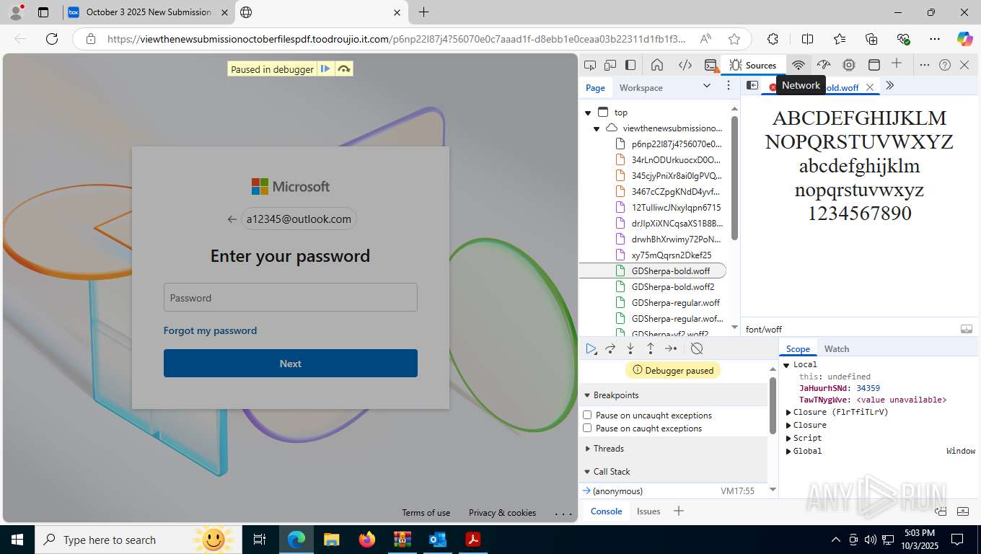Resume from the Paused in debugger overlay
The width and height of the screenshot is (981, 554).
[x=325, y=69]
